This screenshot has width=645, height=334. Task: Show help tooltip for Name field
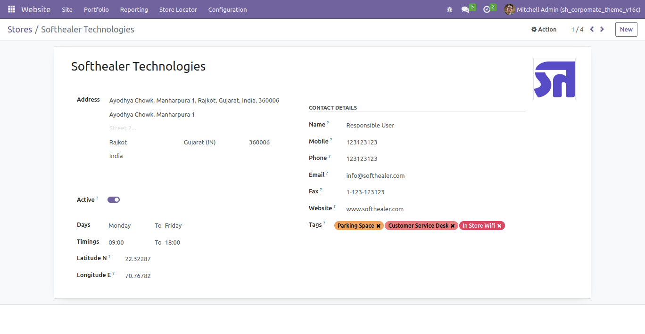(328, 123)
